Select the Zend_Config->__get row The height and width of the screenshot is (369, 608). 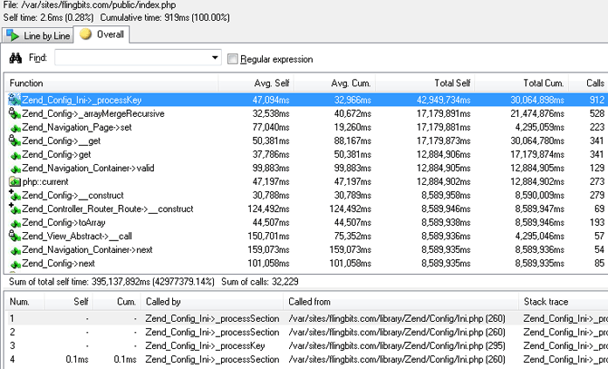307,140
